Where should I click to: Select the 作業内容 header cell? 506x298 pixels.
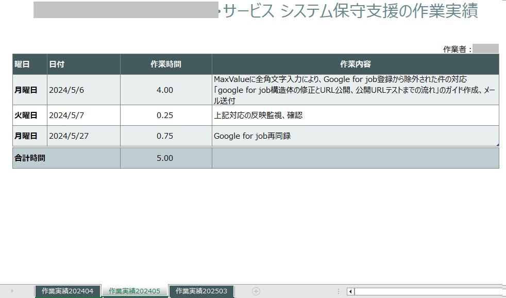tap(356, 64)
